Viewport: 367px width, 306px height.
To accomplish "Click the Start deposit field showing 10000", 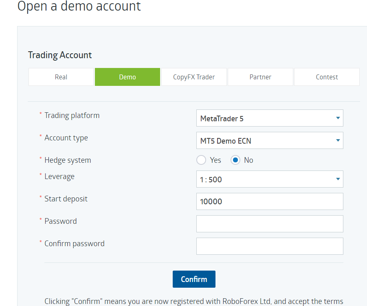I will (270, 201).
